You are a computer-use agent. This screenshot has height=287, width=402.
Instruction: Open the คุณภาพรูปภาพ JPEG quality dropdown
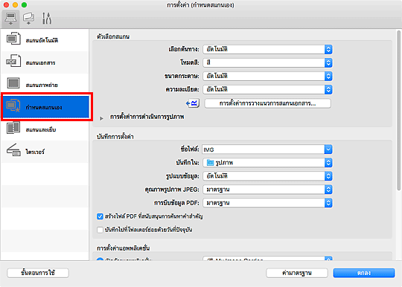tap(267, 190)
